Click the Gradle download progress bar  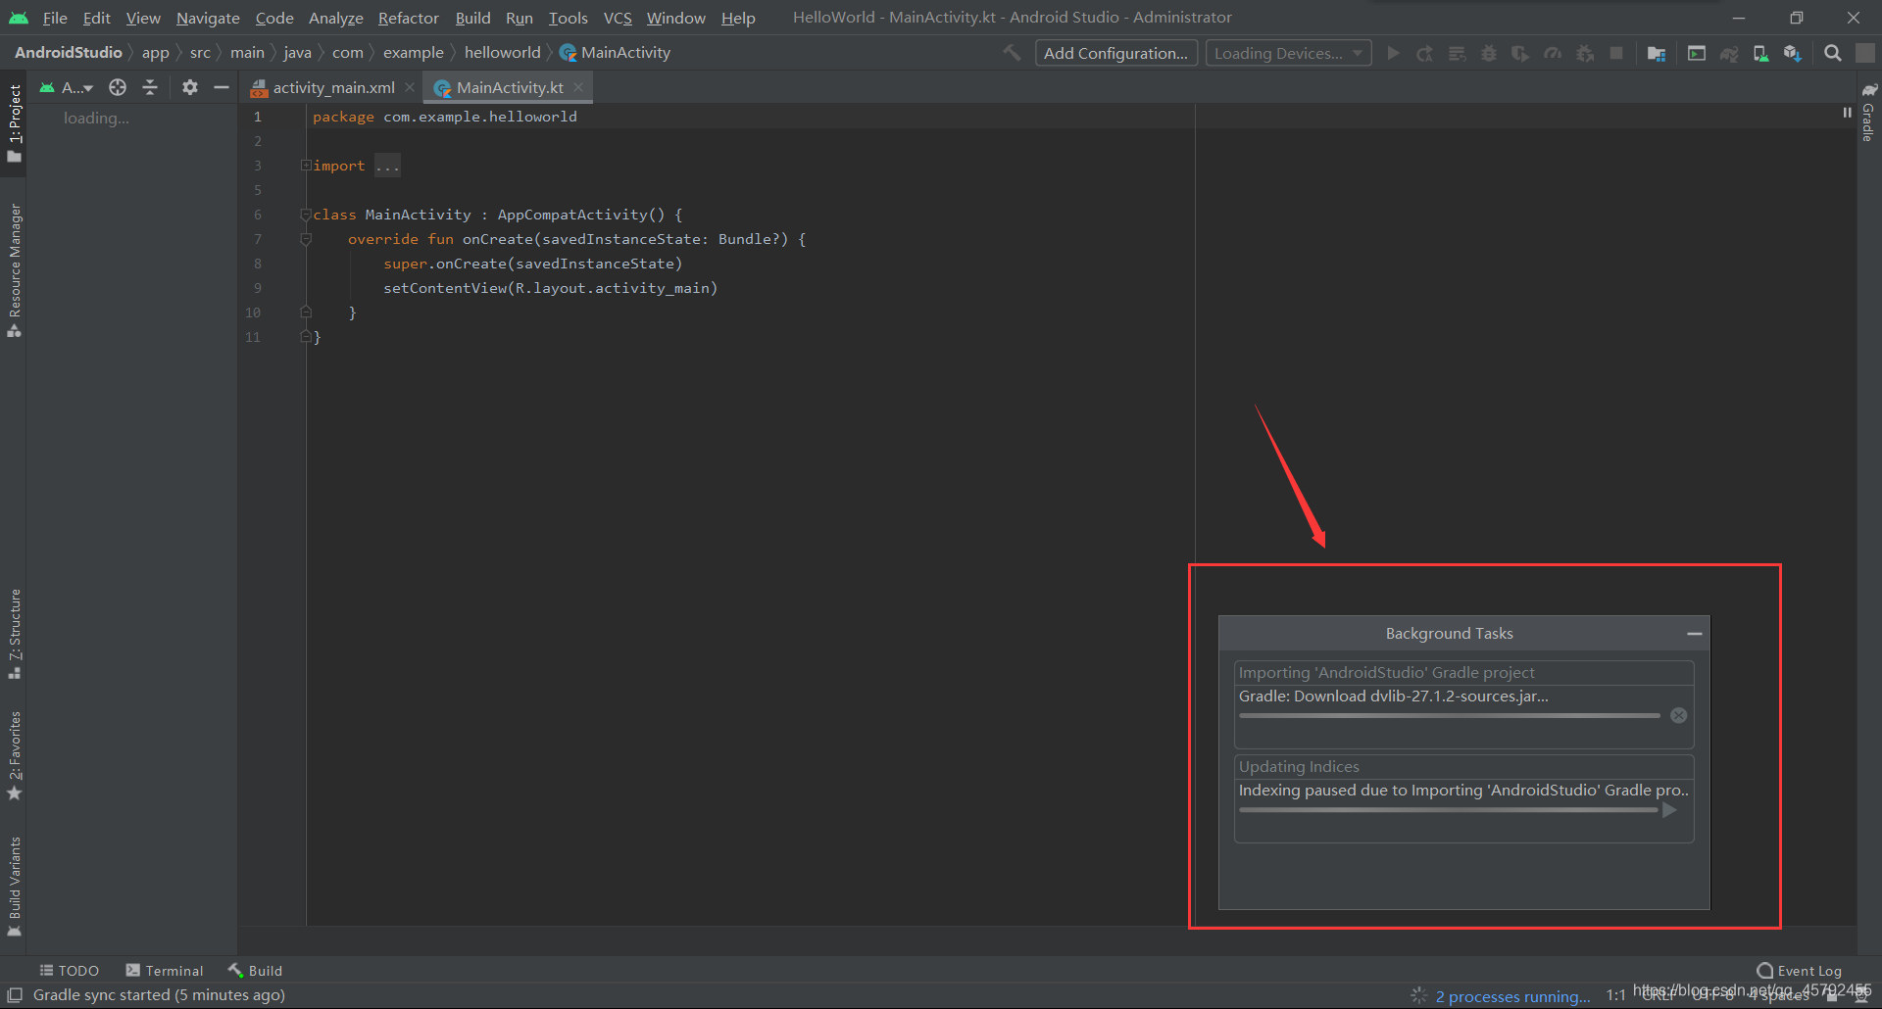click(1449, 715)
